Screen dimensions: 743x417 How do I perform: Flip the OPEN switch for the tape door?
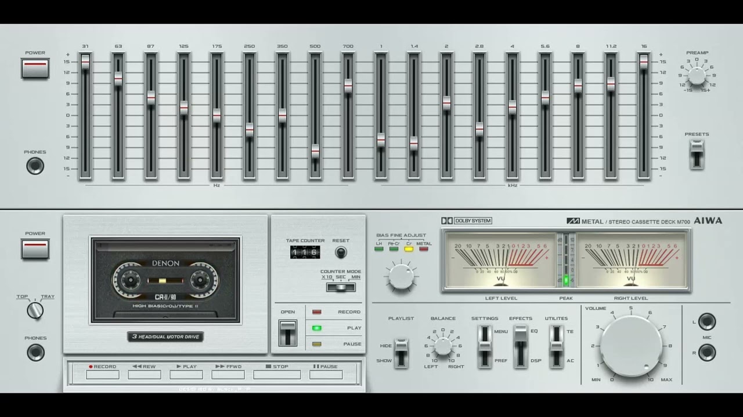(x=287, y=332)
